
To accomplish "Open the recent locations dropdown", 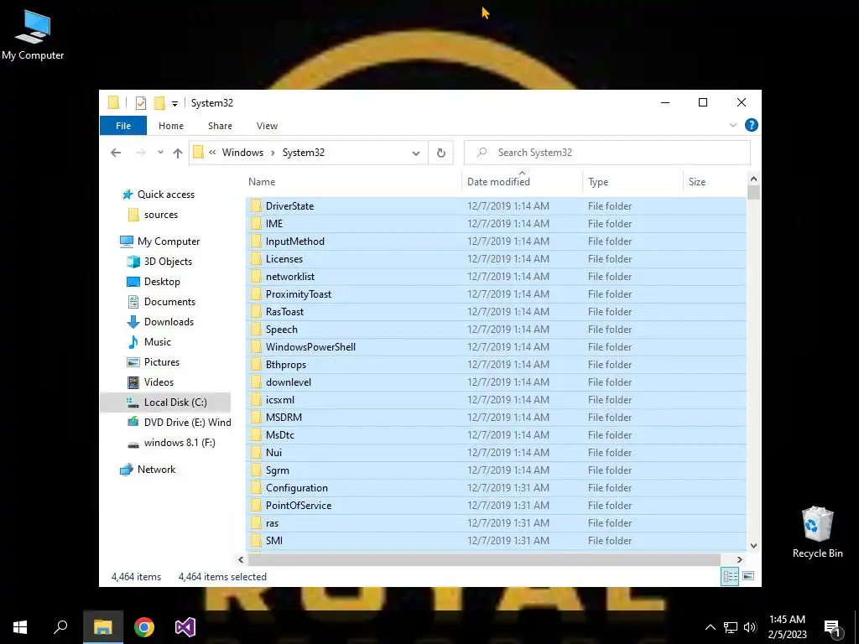I will coord(160,153).
